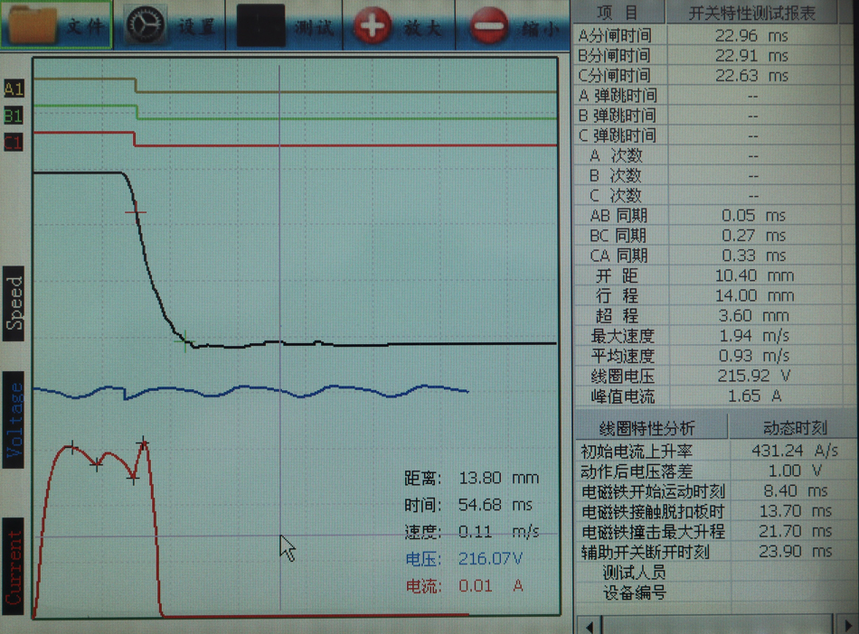Select the A 次数 row
This screenshot has width=859, height=634.
click(707, 155)
